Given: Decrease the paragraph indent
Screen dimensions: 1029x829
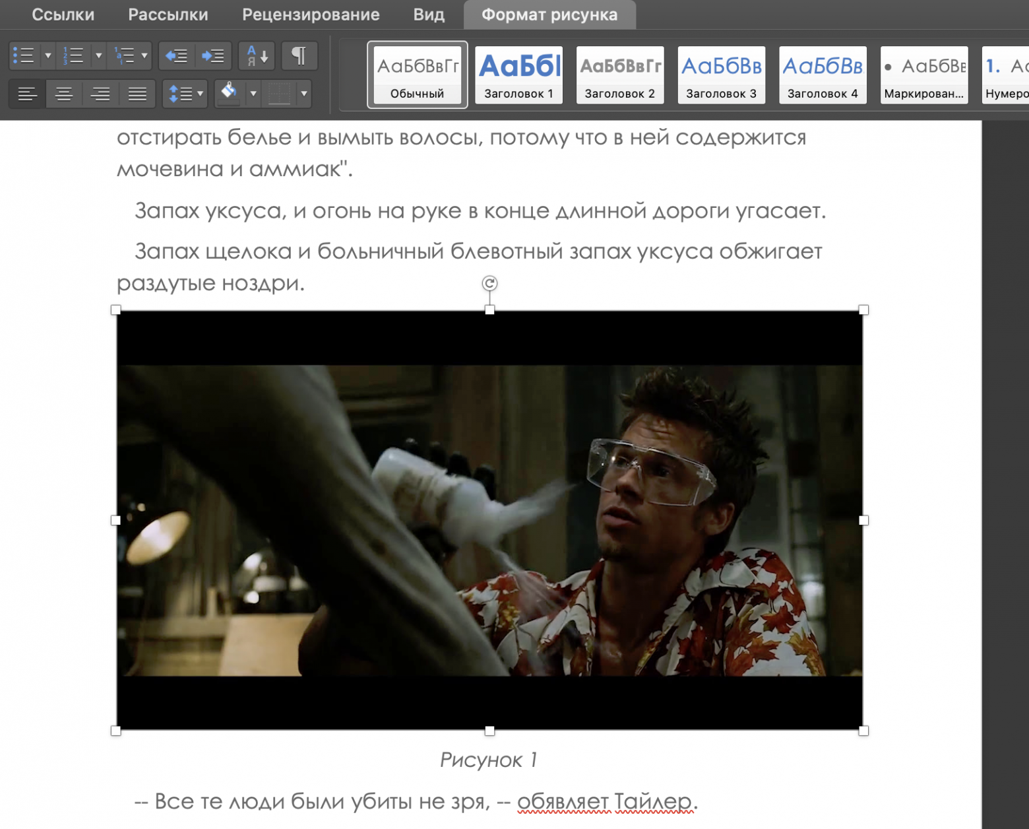Looking at the screenshot, I should click(176, 56).
